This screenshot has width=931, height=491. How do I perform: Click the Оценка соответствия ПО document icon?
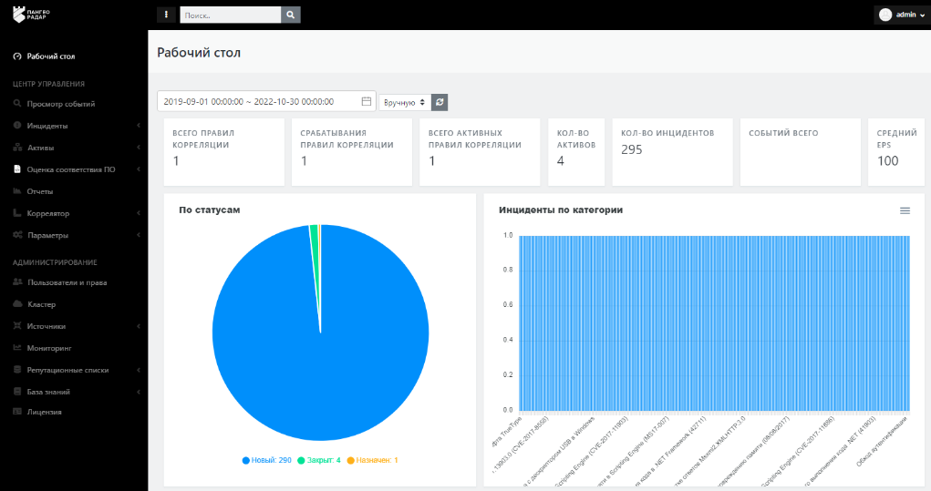[17, 169]
